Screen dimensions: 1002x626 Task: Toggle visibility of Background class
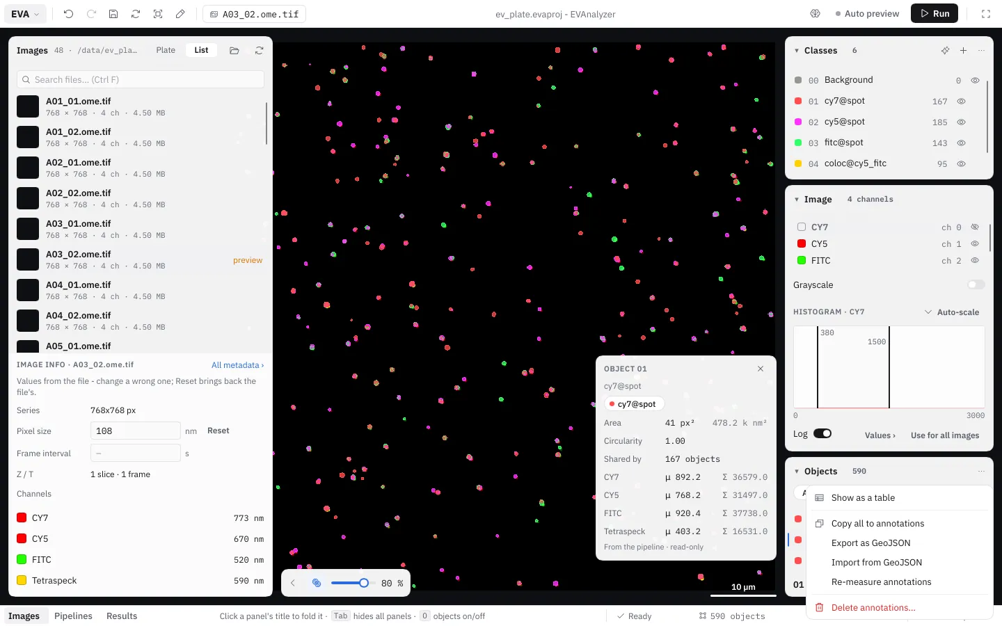pyautogui.click(x=976, y=80)
